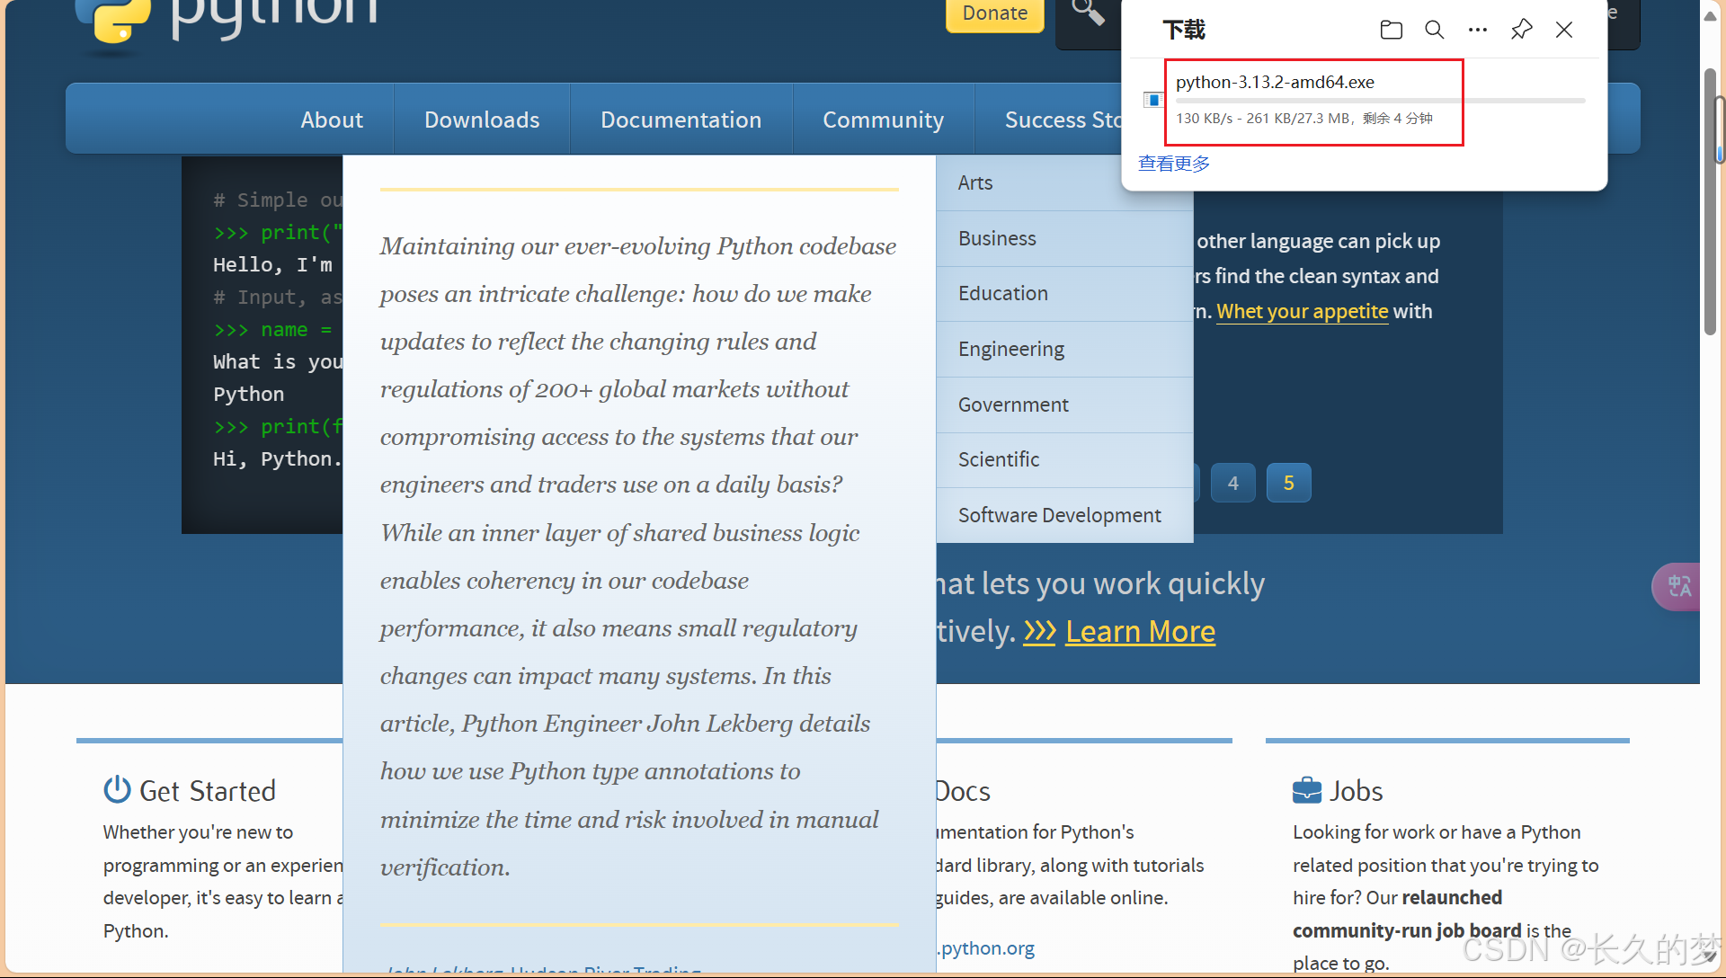Click the Donate button
This screenshot has height=978, width=1726.
994,13
